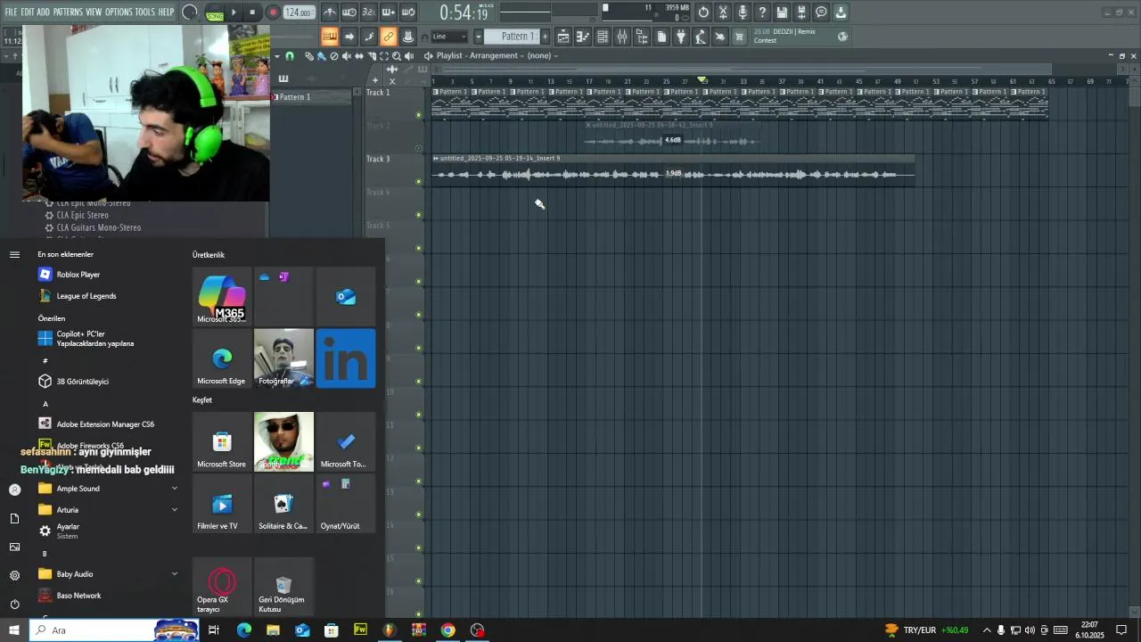
Task: Save project with the floppy icon
Action: (x=782, y=12)
